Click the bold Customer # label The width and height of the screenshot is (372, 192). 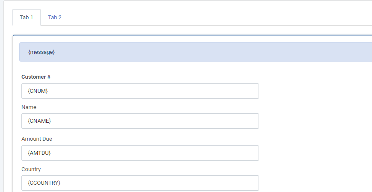click(36, 77)
